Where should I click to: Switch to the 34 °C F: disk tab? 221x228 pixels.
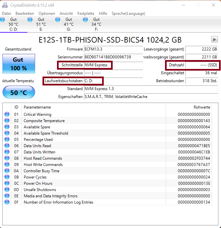(x=96, y=24)
